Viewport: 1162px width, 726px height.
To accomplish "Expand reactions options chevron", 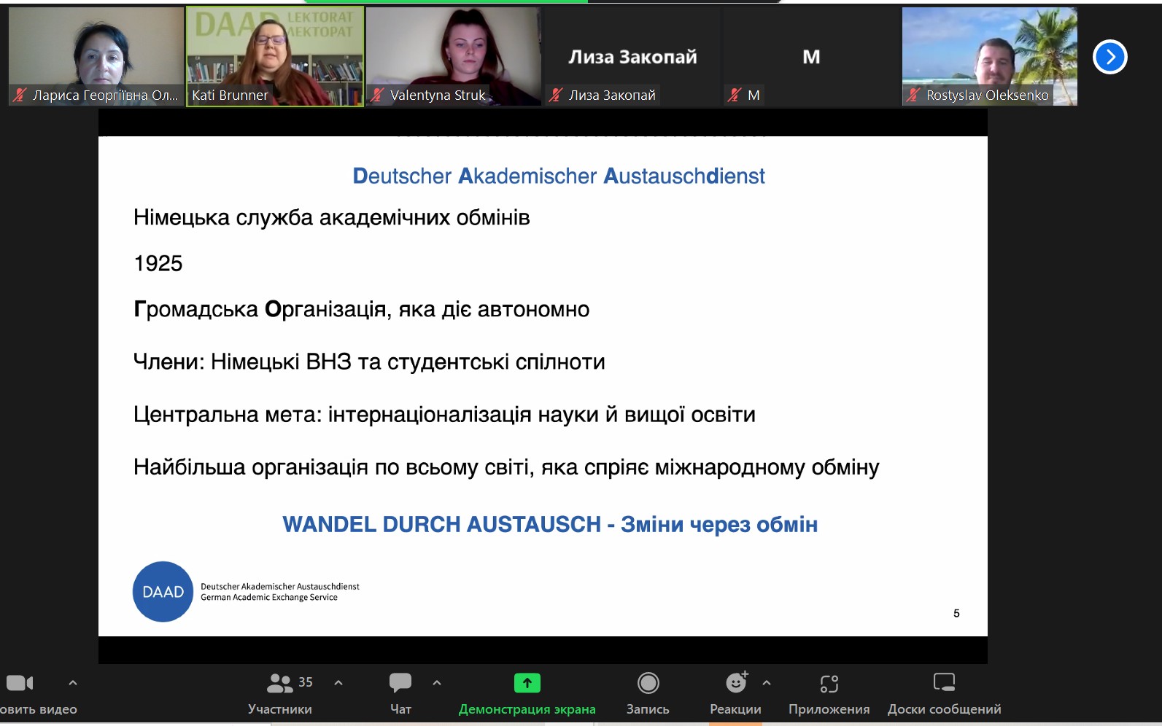I will [767, 683].
